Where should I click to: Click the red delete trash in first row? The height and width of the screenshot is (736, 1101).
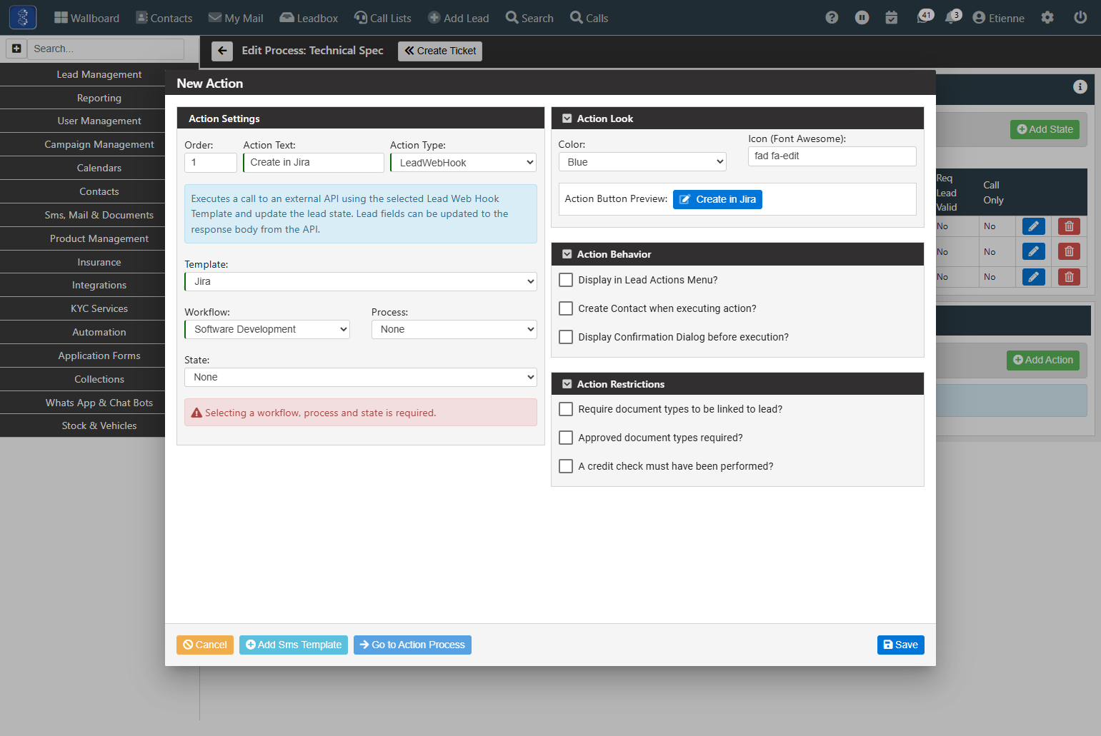(1069, 226)
